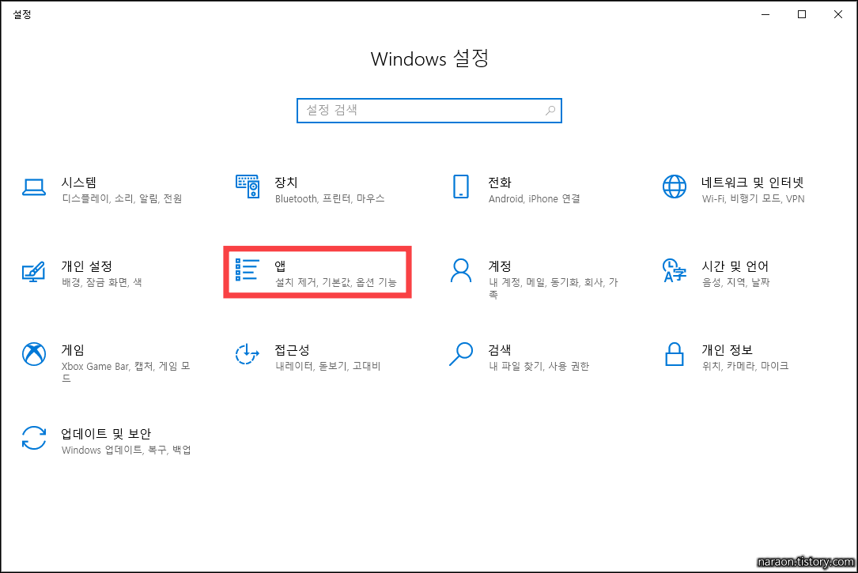Click the 접근성 ease of access icon
The width and height of the screenshot is (858, 573).
248,354
